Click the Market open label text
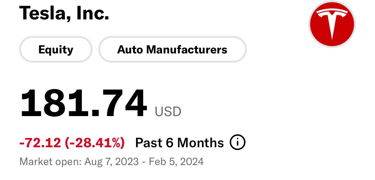375x180 pixels. coord(50,162)
